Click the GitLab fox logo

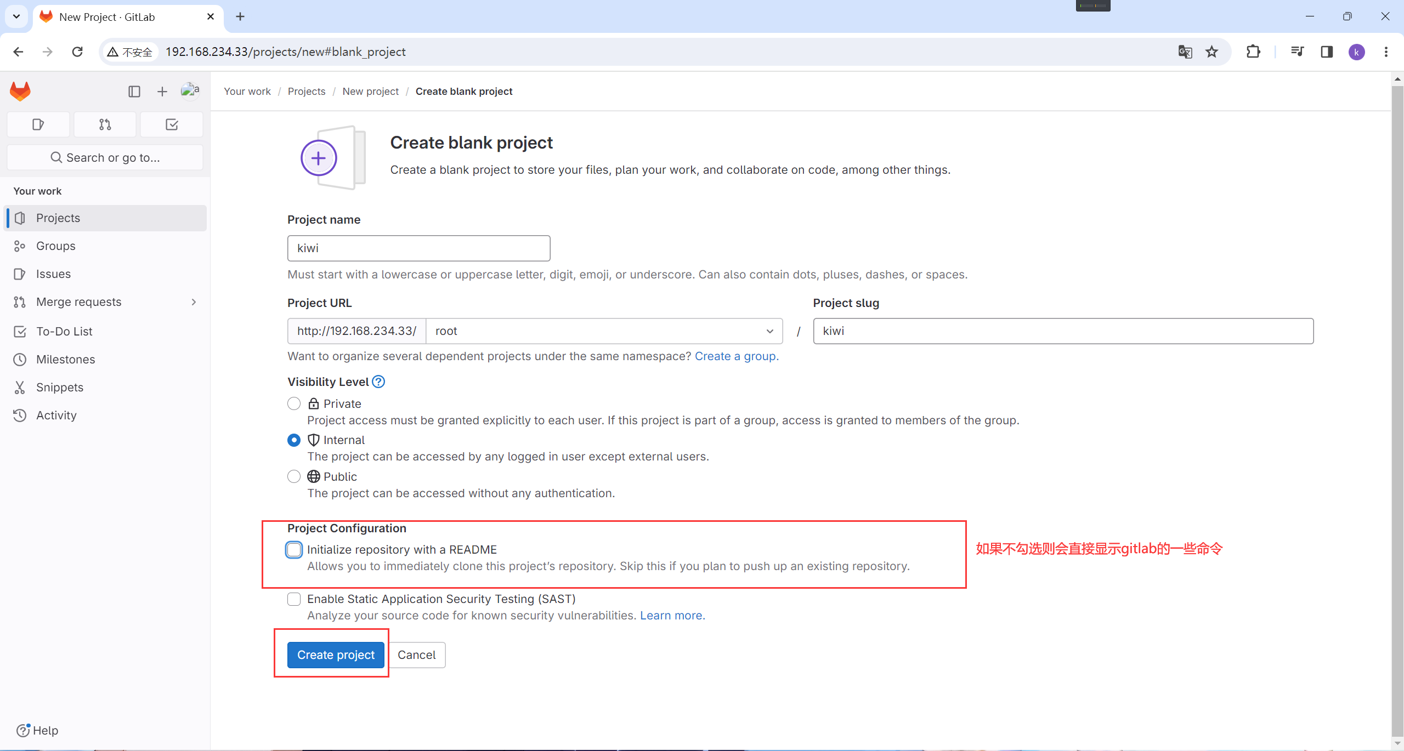20,92
